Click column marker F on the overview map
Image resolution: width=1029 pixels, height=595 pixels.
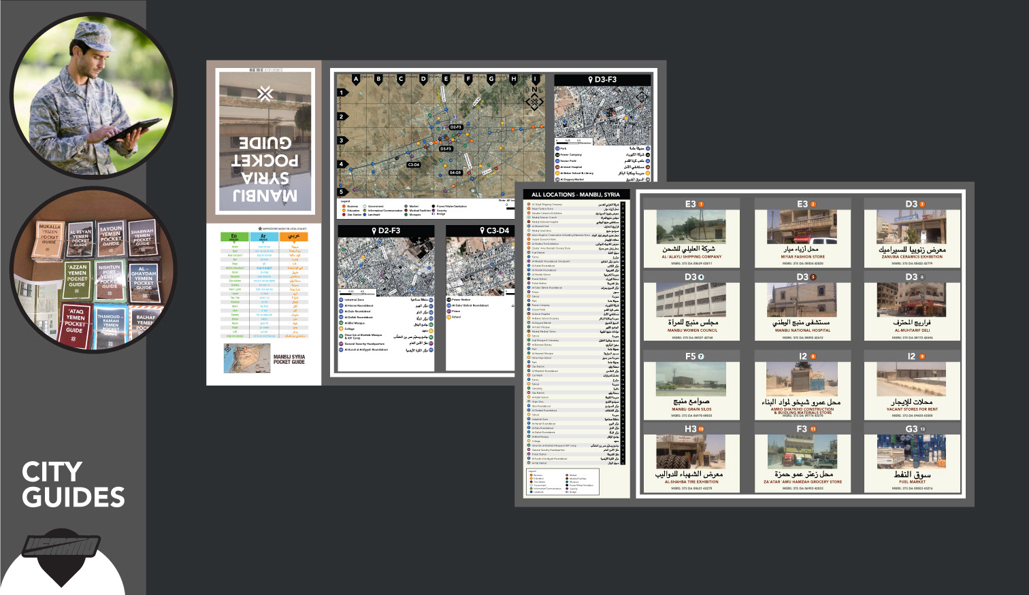tap(468, 79)
